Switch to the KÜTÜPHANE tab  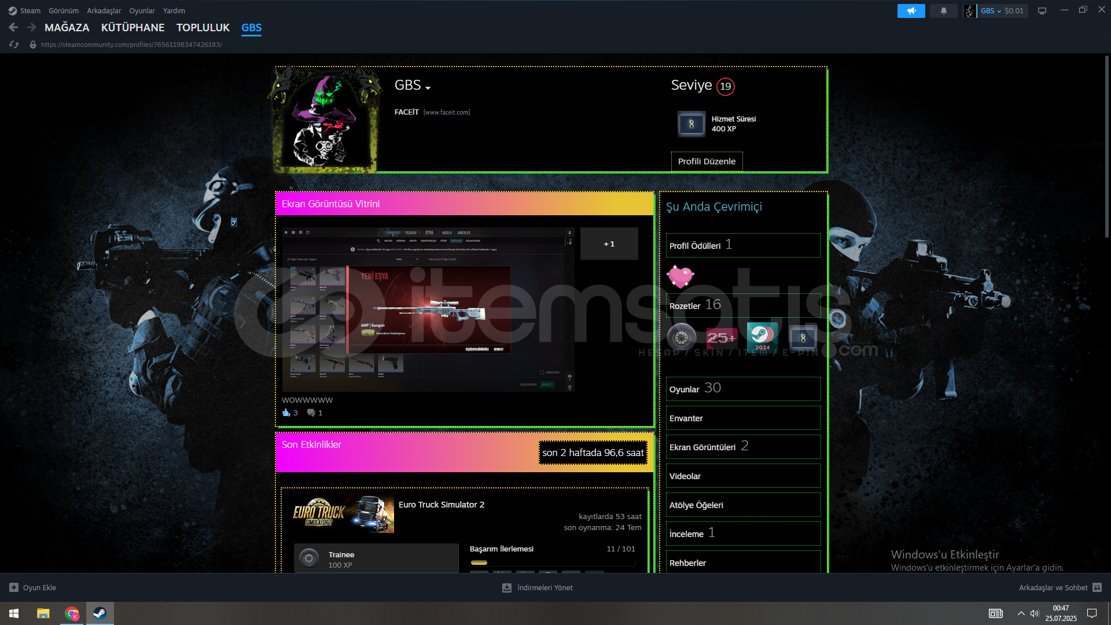pyautogui.click(x=133, y=28)
